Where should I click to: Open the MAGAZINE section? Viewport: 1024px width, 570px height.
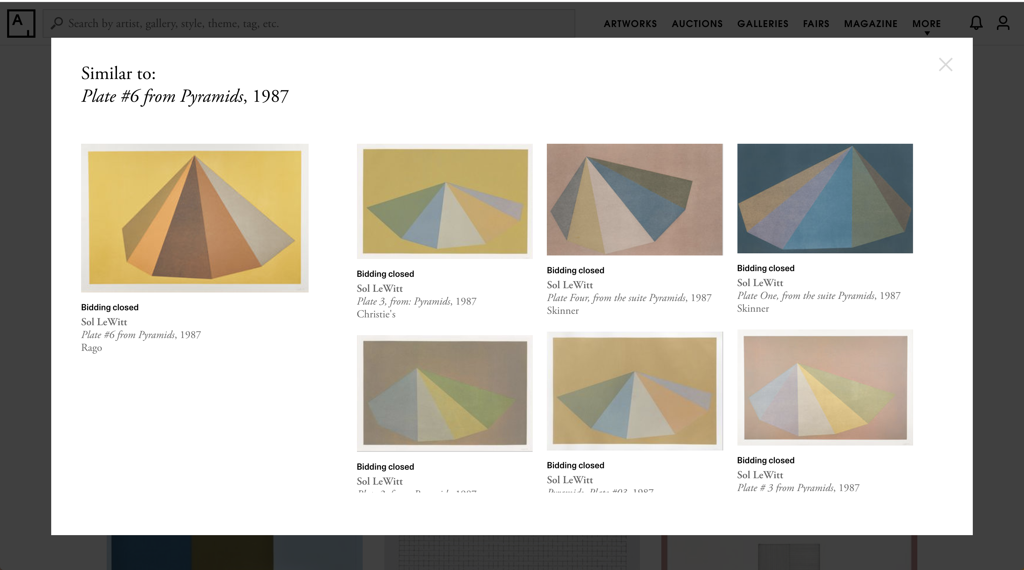[870, 24]
